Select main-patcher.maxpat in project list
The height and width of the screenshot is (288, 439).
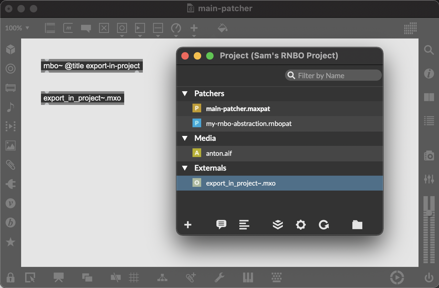coord(238,109)
